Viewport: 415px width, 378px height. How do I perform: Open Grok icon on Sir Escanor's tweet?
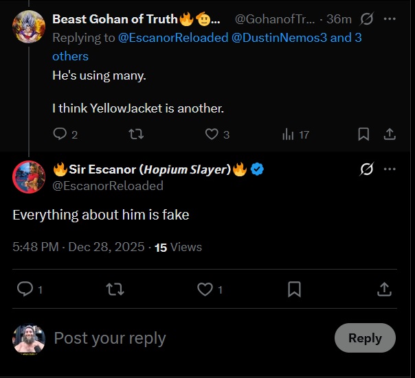367,169
